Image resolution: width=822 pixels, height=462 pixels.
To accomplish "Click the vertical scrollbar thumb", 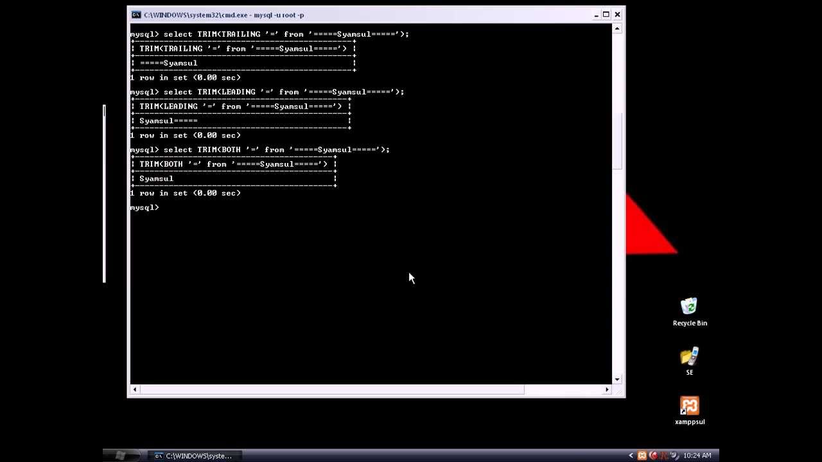I will coord(617,141).
